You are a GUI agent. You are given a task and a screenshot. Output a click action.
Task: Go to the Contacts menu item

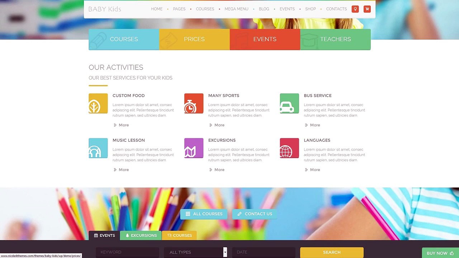pos(336,9)
